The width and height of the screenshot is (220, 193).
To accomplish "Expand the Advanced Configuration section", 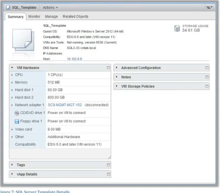I will click(x=117, y=68).
